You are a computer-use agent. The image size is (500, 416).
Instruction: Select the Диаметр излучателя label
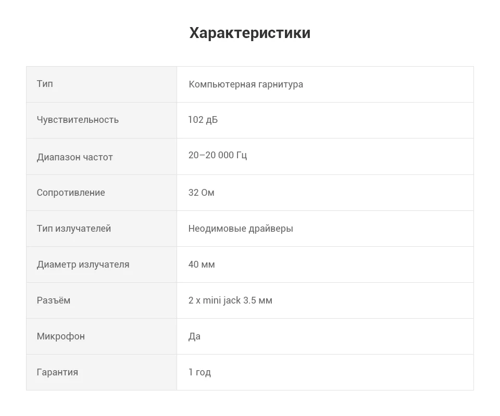click(83, 264)
